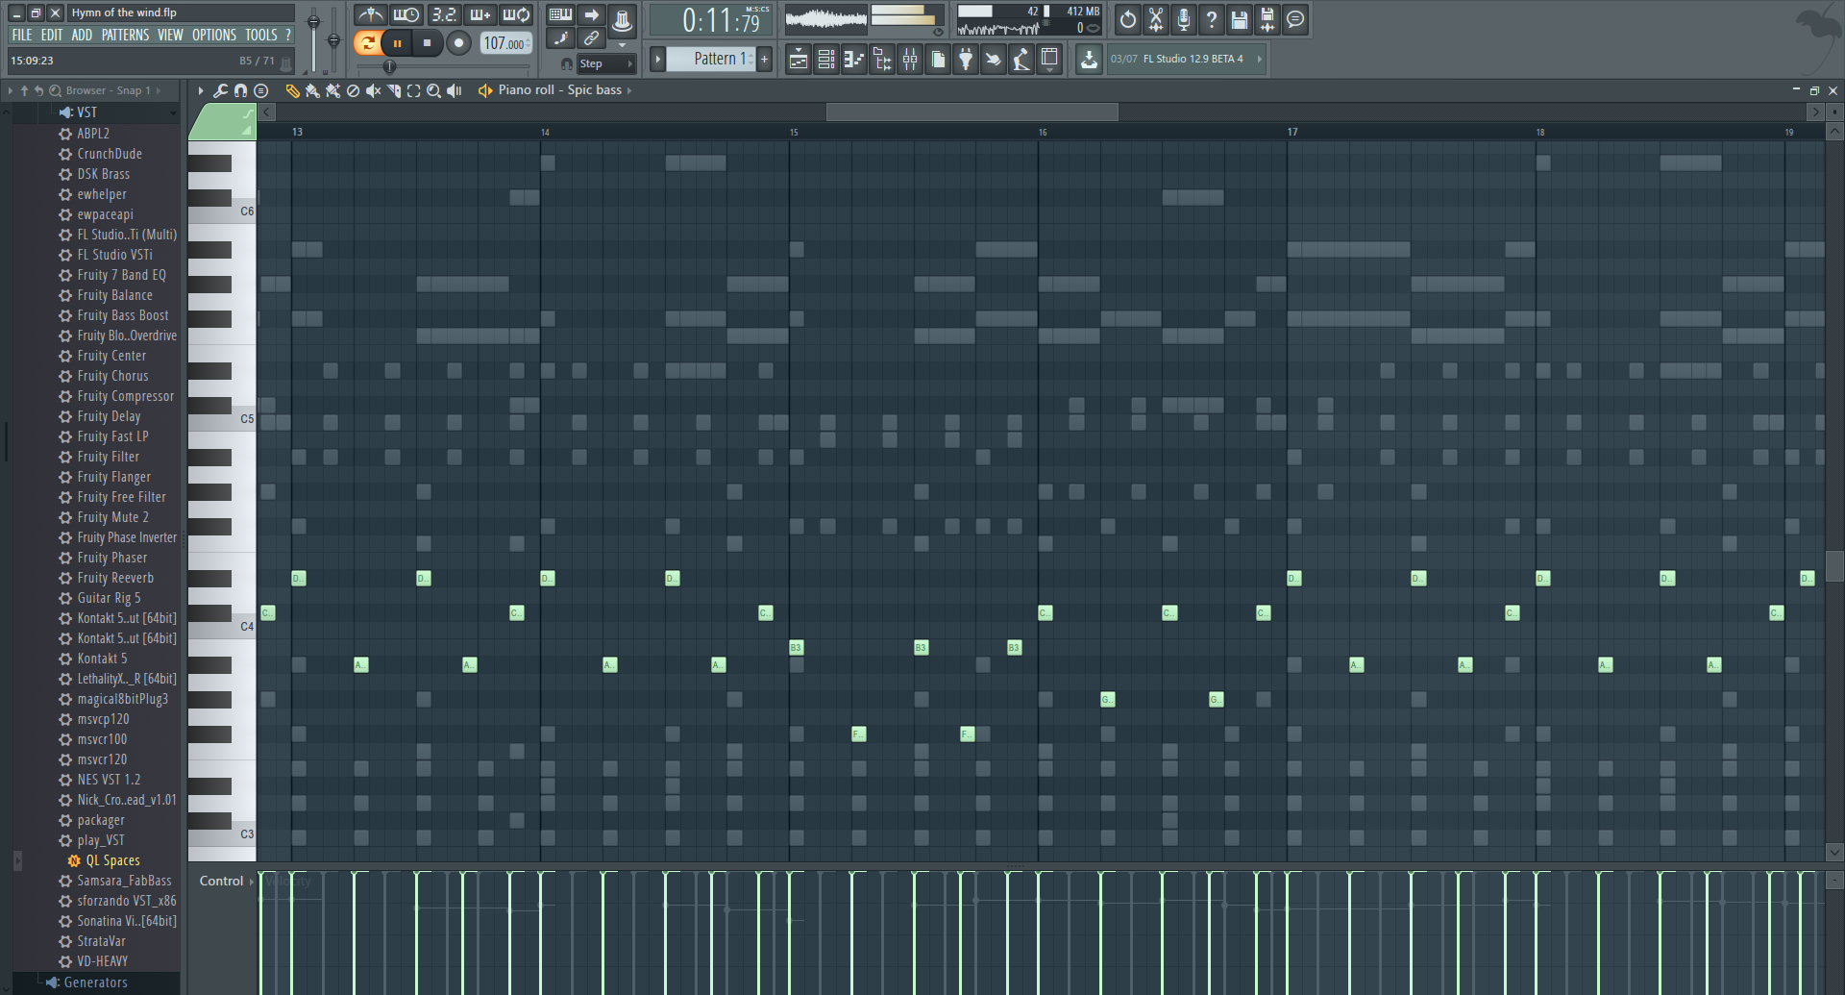Open piano roll options menu arrow

coord(201,90)
